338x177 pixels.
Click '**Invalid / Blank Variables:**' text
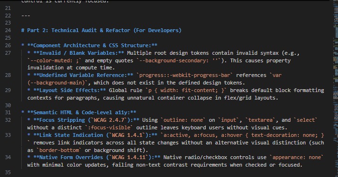pyautogui.click(x=79, y=53)
